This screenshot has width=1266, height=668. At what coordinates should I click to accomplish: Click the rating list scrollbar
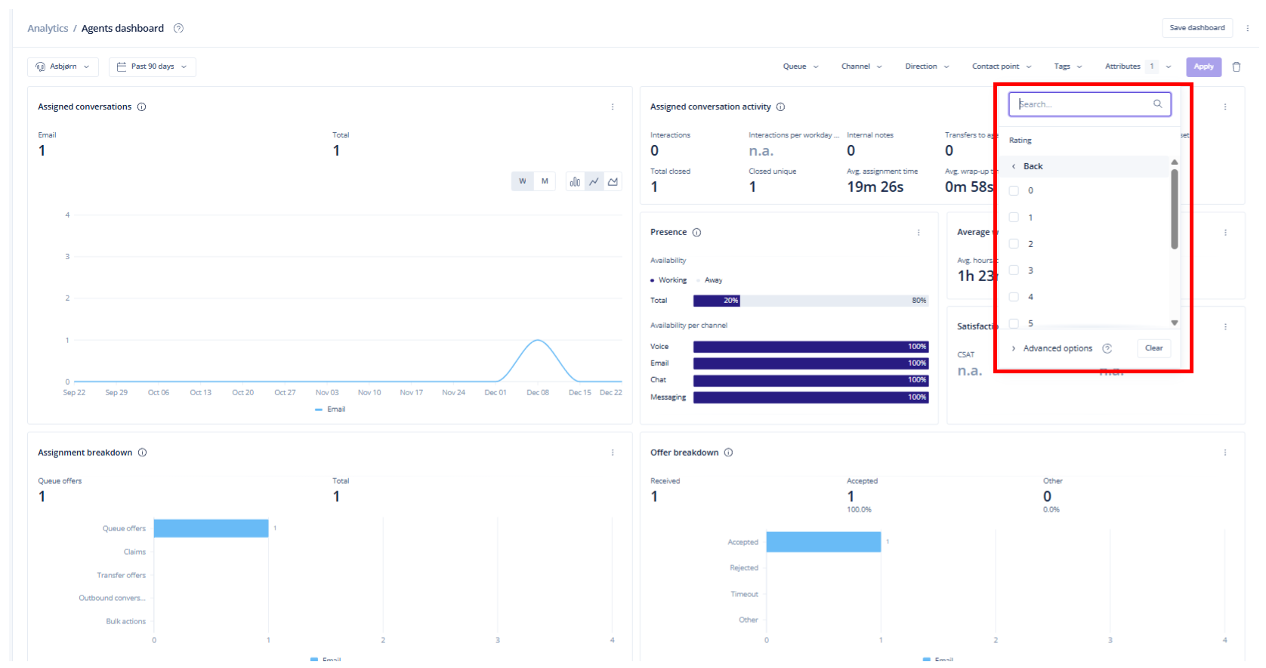tap(1175, 209)
